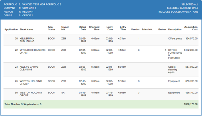Click the Application column header

point(11,30)
